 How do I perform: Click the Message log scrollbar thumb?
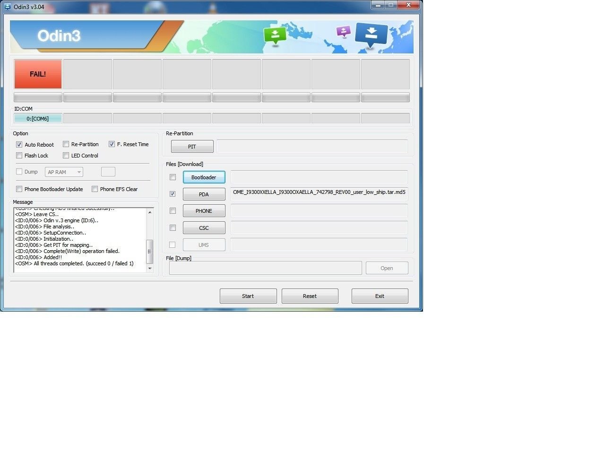pyautogui.click(x=150, y=252)
